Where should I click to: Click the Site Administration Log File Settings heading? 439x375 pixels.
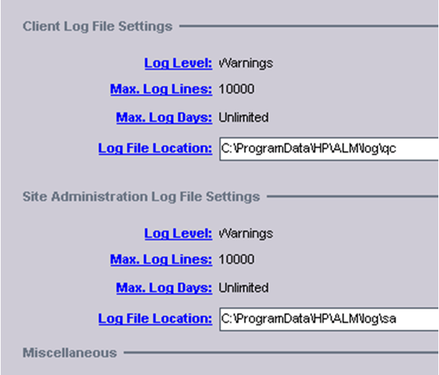(x=141, y=197)
